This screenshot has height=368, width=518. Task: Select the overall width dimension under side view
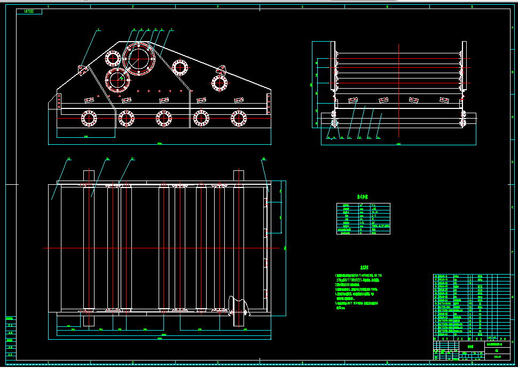pos(398,144)
